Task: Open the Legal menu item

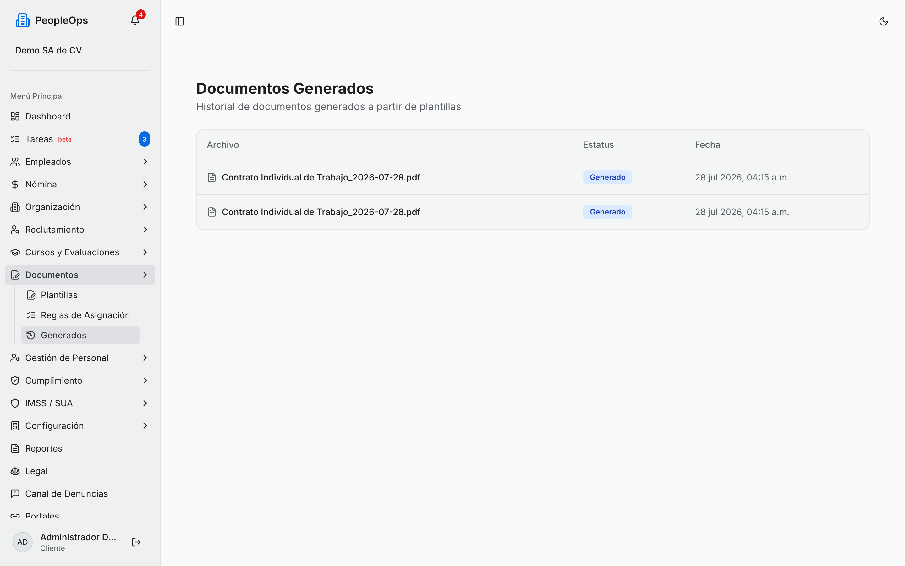Action: tap(80, 471)
